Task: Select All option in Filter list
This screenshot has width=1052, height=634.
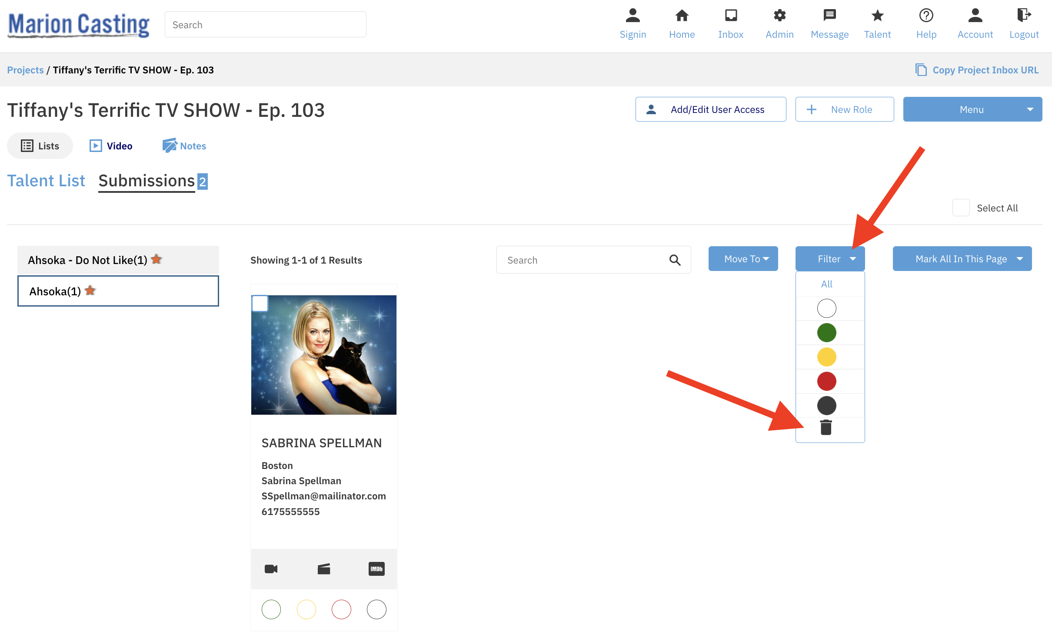Action: coord(826,284)
